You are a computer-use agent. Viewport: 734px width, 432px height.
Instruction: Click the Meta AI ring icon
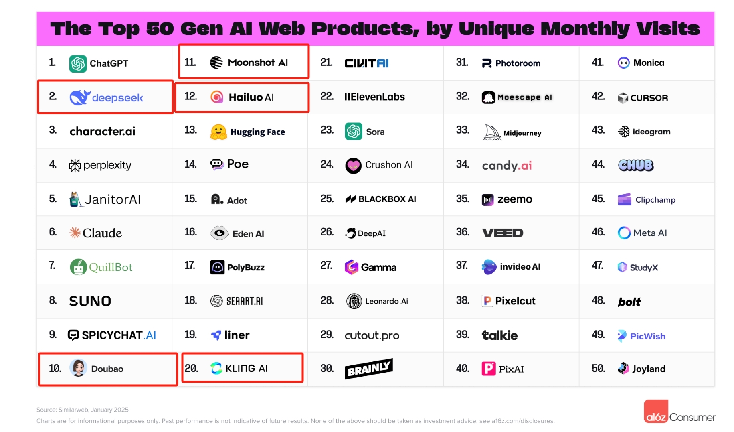pyautogui.click(x=624, y=233)
